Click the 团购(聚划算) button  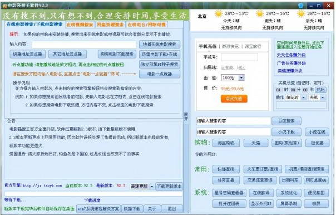click(286, 143)
